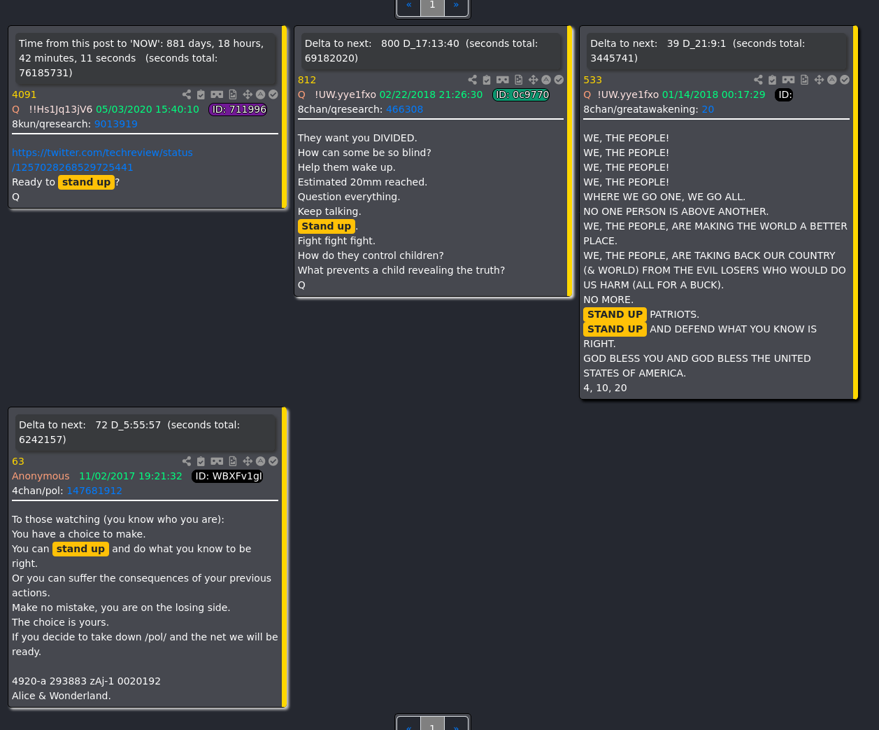Click clipboard-check icon on post 4091

tap(201, 94)
